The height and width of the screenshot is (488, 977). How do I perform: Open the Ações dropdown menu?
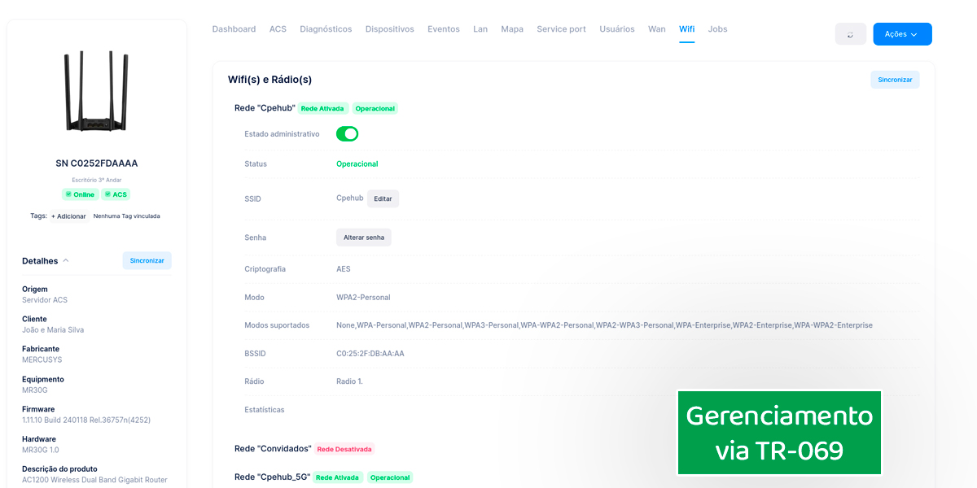coord(902,34)
